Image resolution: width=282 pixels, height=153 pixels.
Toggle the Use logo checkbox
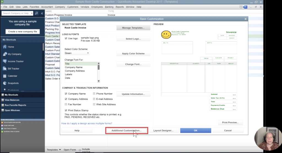66,38
